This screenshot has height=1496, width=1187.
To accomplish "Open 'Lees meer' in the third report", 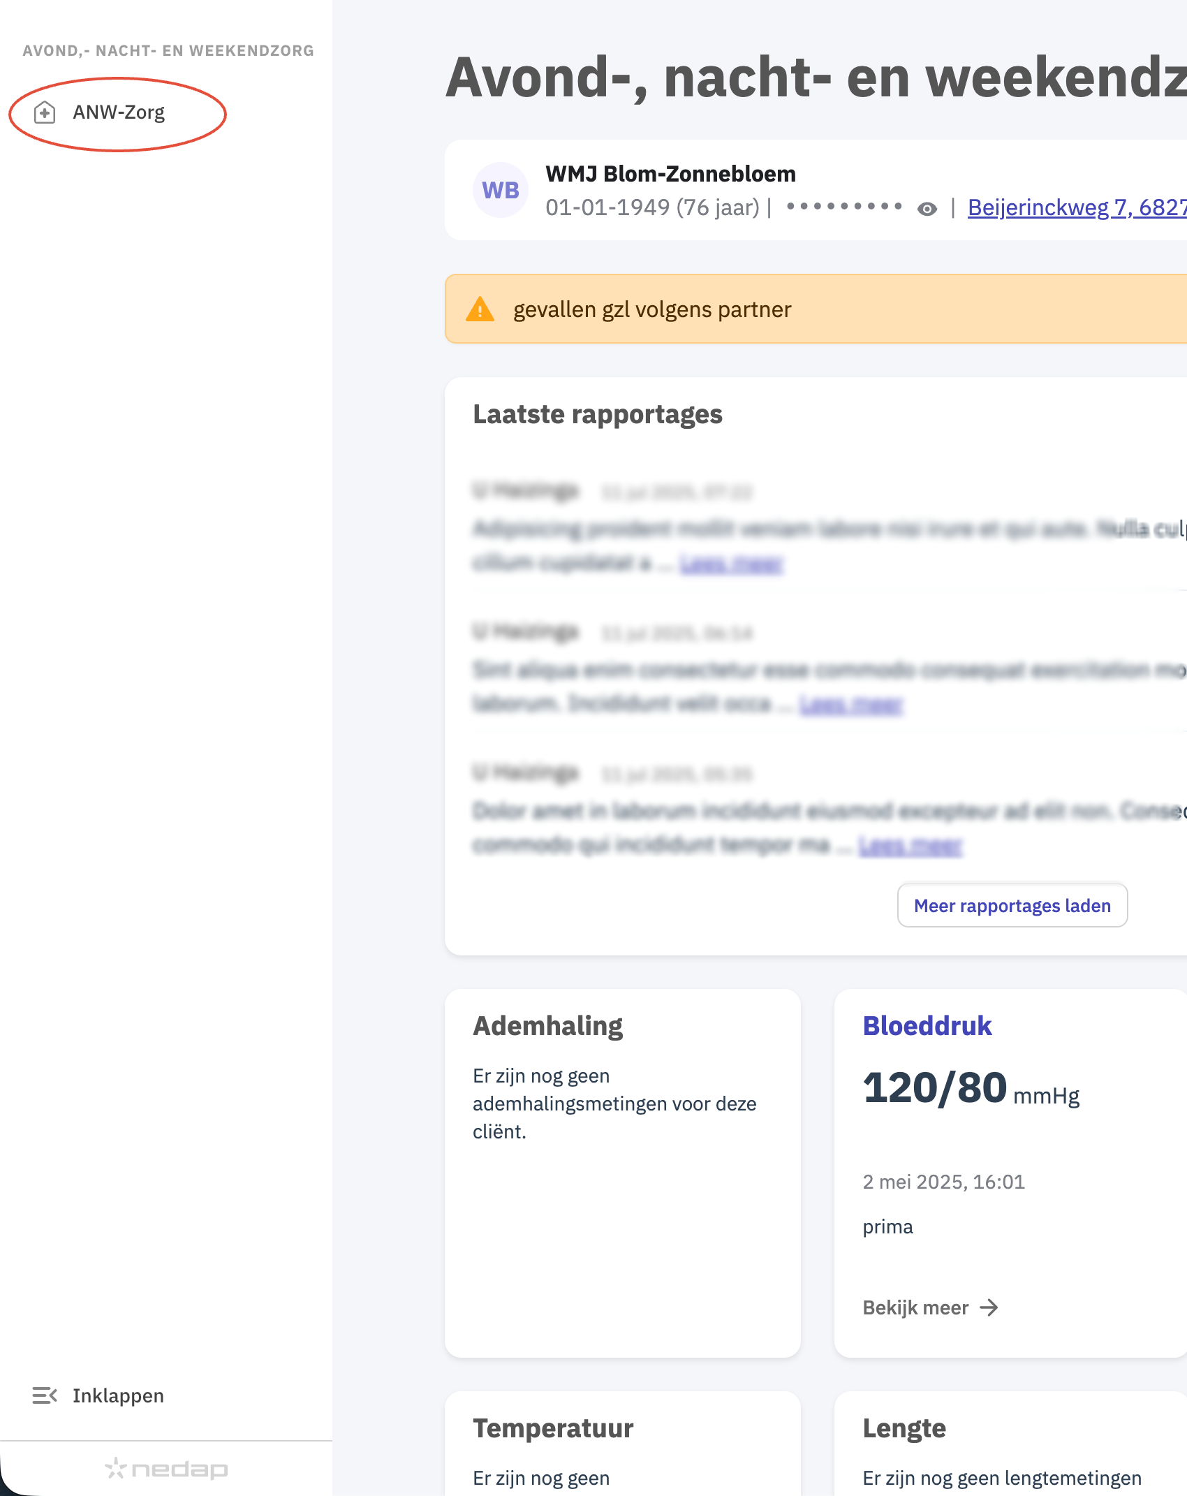I will (x=910, y=846).
